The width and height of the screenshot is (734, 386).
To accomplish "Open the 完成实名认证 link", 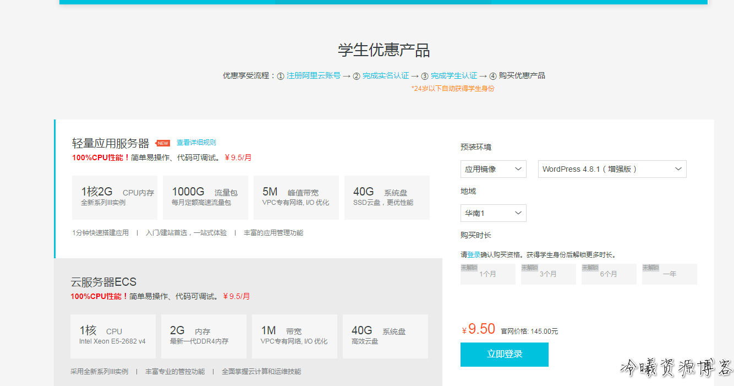I will coord(386,76).
